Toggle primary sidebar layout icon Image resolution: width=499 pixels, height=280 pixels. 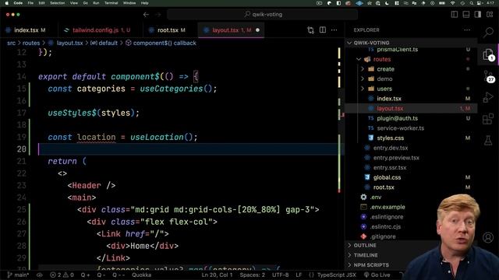point(455,15)
